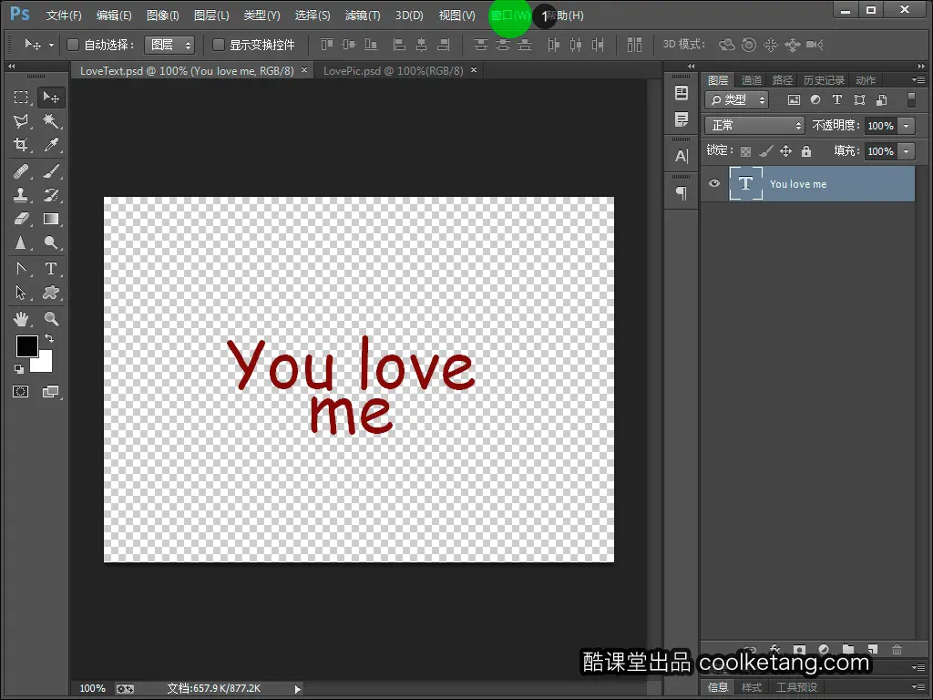Select the Crop tool

(21, 145)
